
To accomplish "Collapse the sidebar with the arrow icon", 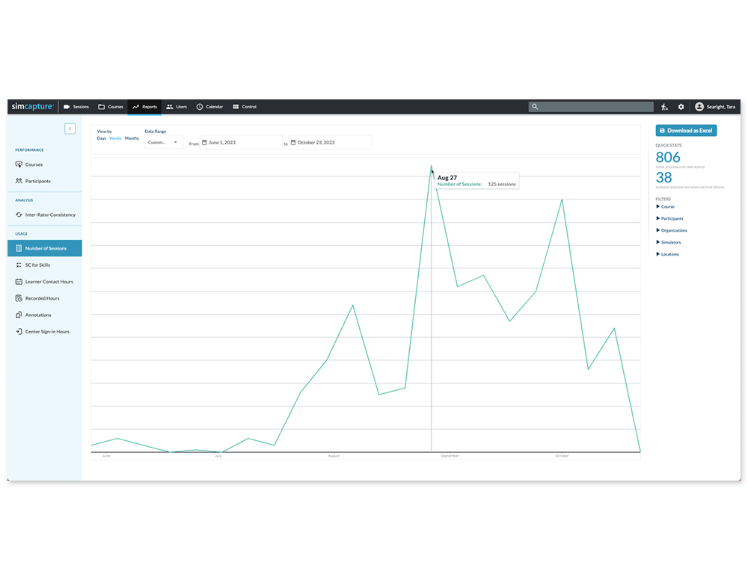I will (x=70, y=129).
